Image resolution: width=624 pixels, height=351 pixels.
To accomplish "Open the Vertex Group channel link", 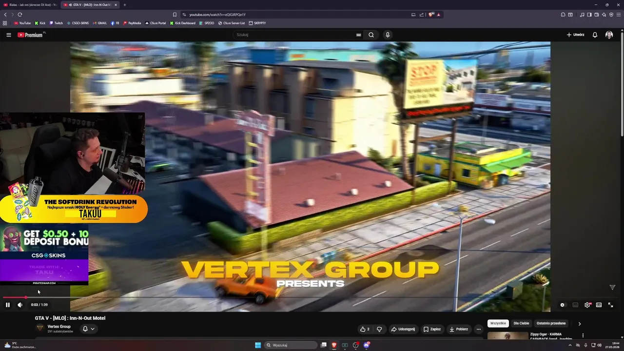I will [x=59, y=326].
